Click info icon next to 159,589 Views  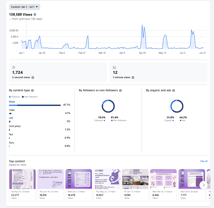point(35,15)
